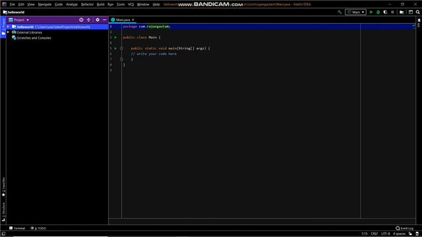The width and height of the screenshot is (422, 237).
Task: Expand the helloworld project node
Action: tap(9, 27)
